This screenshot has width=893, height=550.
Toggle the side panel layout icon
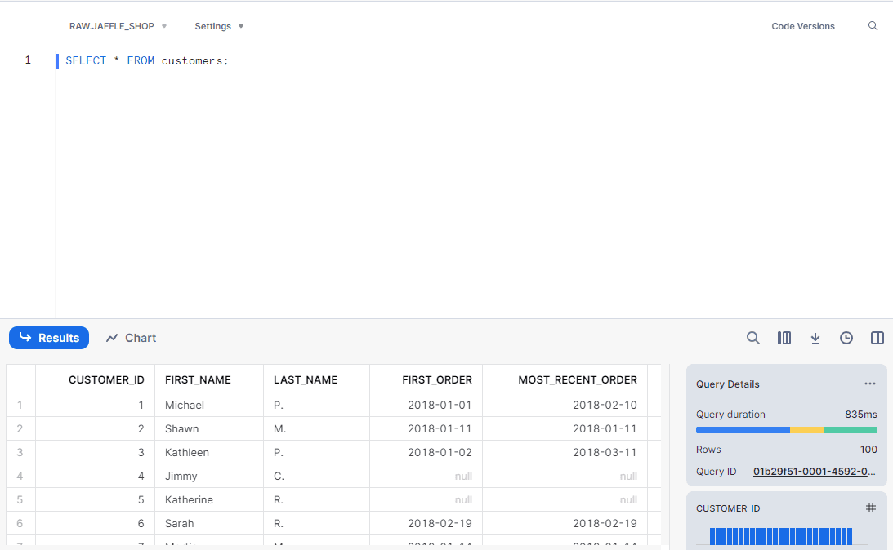click(877, 338)
